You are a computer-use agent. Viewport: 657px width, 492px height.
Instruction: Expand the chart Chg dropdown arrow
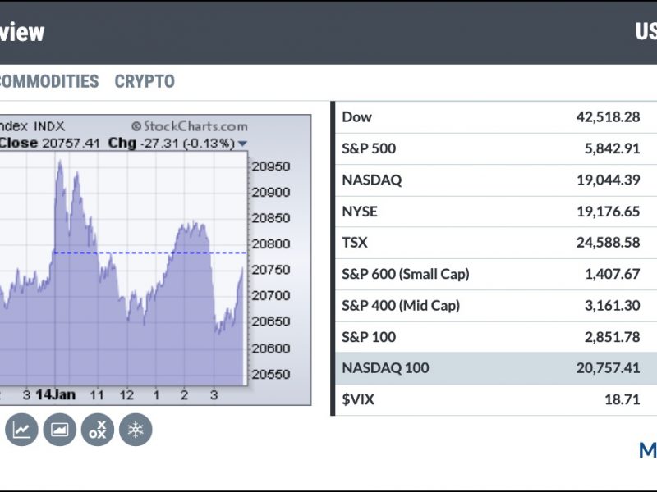pos(242,143)
